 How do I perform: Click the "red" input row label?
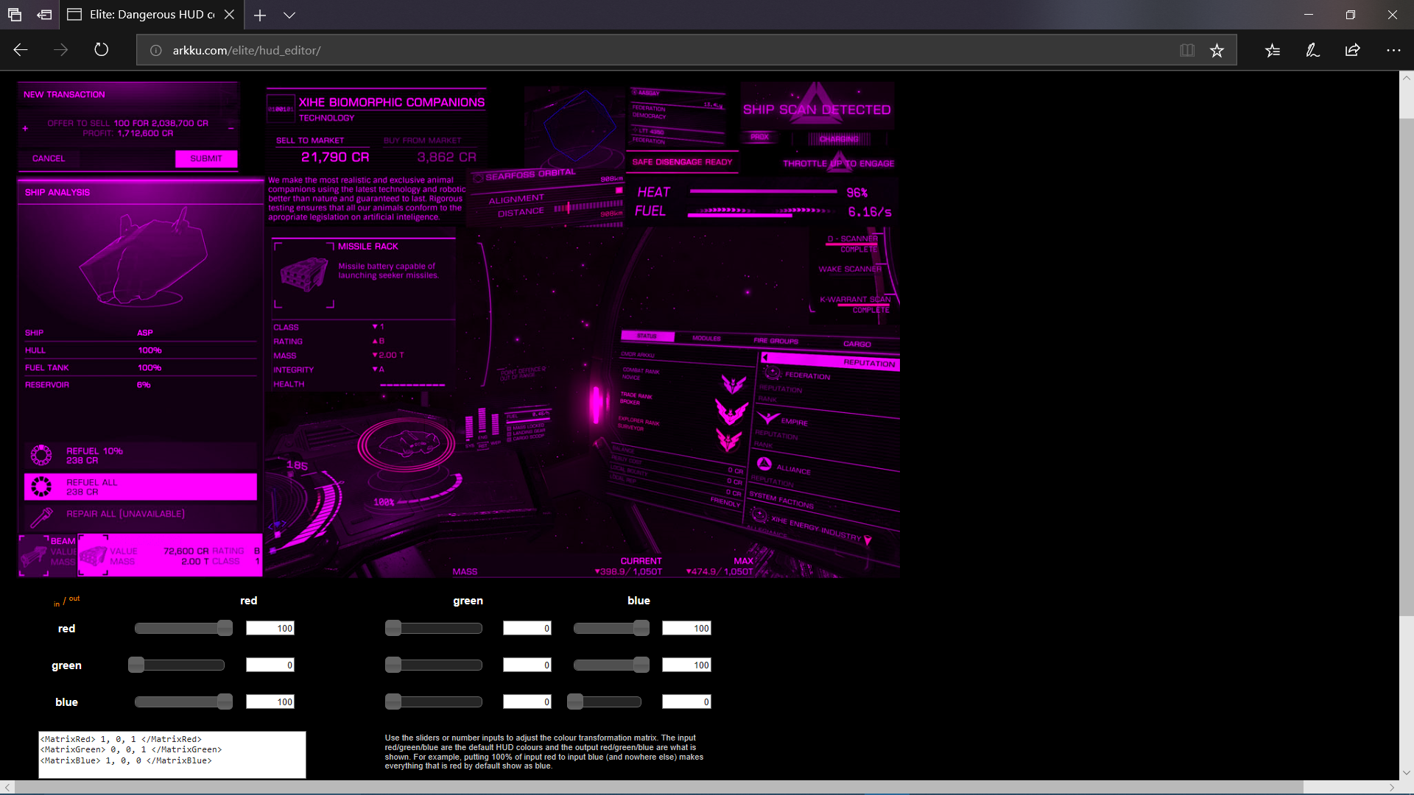tap(67, 629)
